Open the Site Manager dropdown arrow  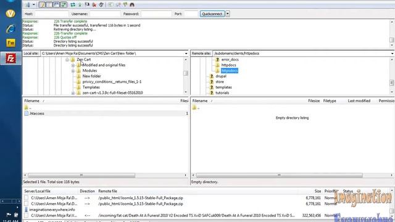coord(34,4)
